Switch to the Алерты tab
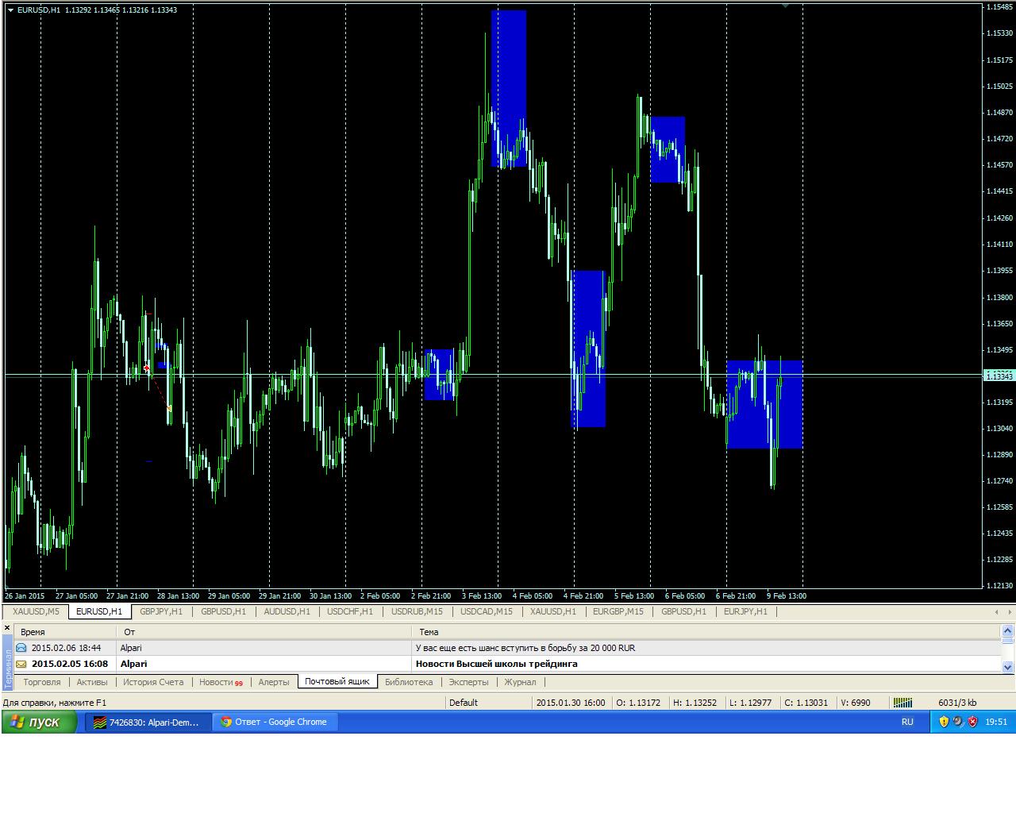The height and width of the screenshot is (813, 1016). coord(274,682)
